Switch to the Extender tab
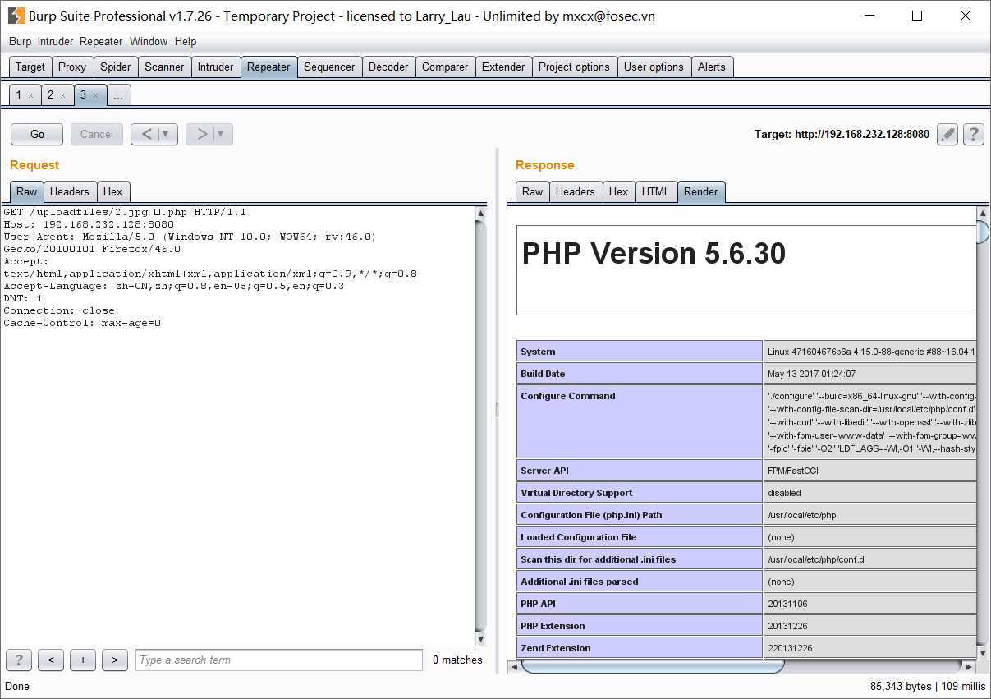991x699 pixels. click(x=503, y=67)
